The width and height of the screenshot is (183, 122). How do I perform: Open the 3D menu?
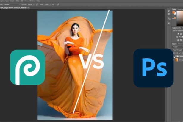click(22, 1)
